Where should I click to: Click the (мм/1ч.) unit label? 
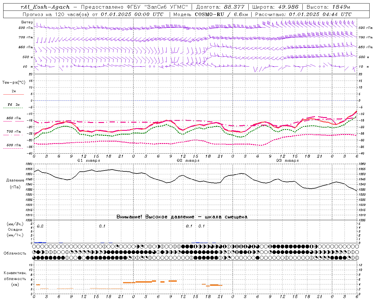click(x=15, y=235)
